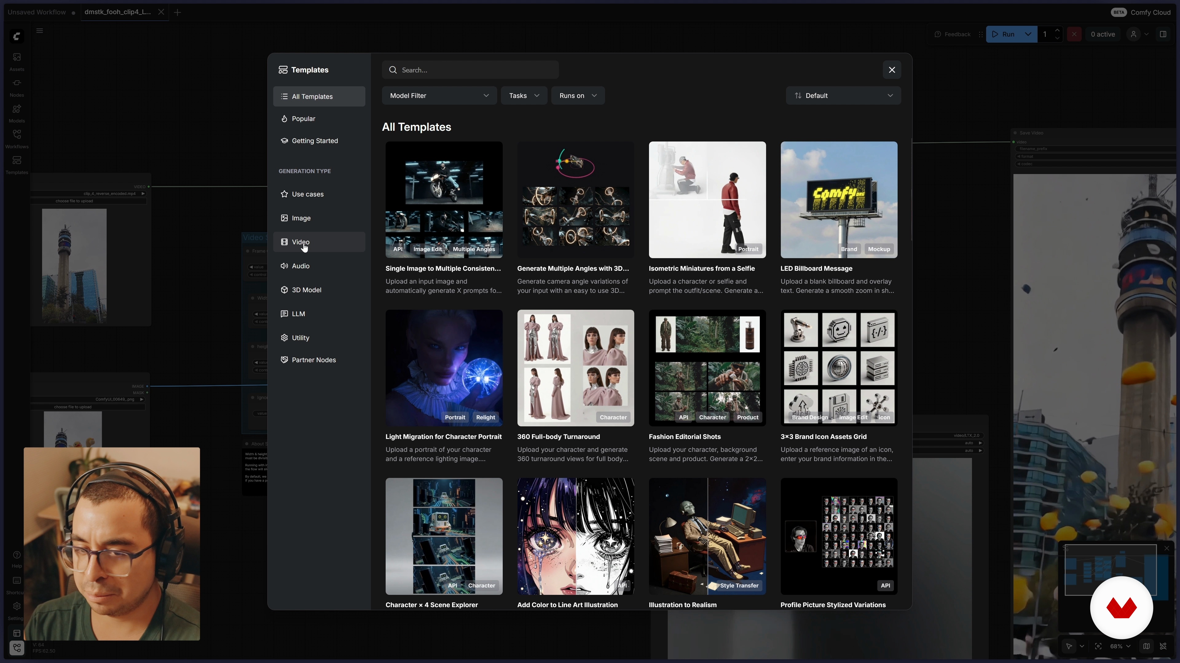Click the magnifier icon in search box
The height and width of the screenshot is (663, 1180).
coord(393,70)
